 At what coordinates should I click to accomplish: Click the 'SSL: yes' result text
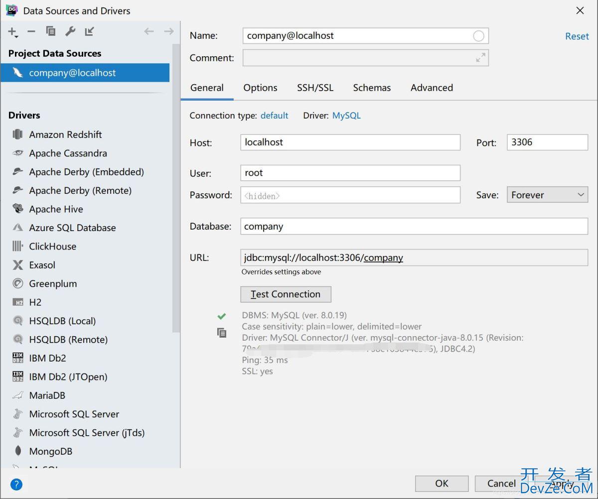[x=257, y=372]
